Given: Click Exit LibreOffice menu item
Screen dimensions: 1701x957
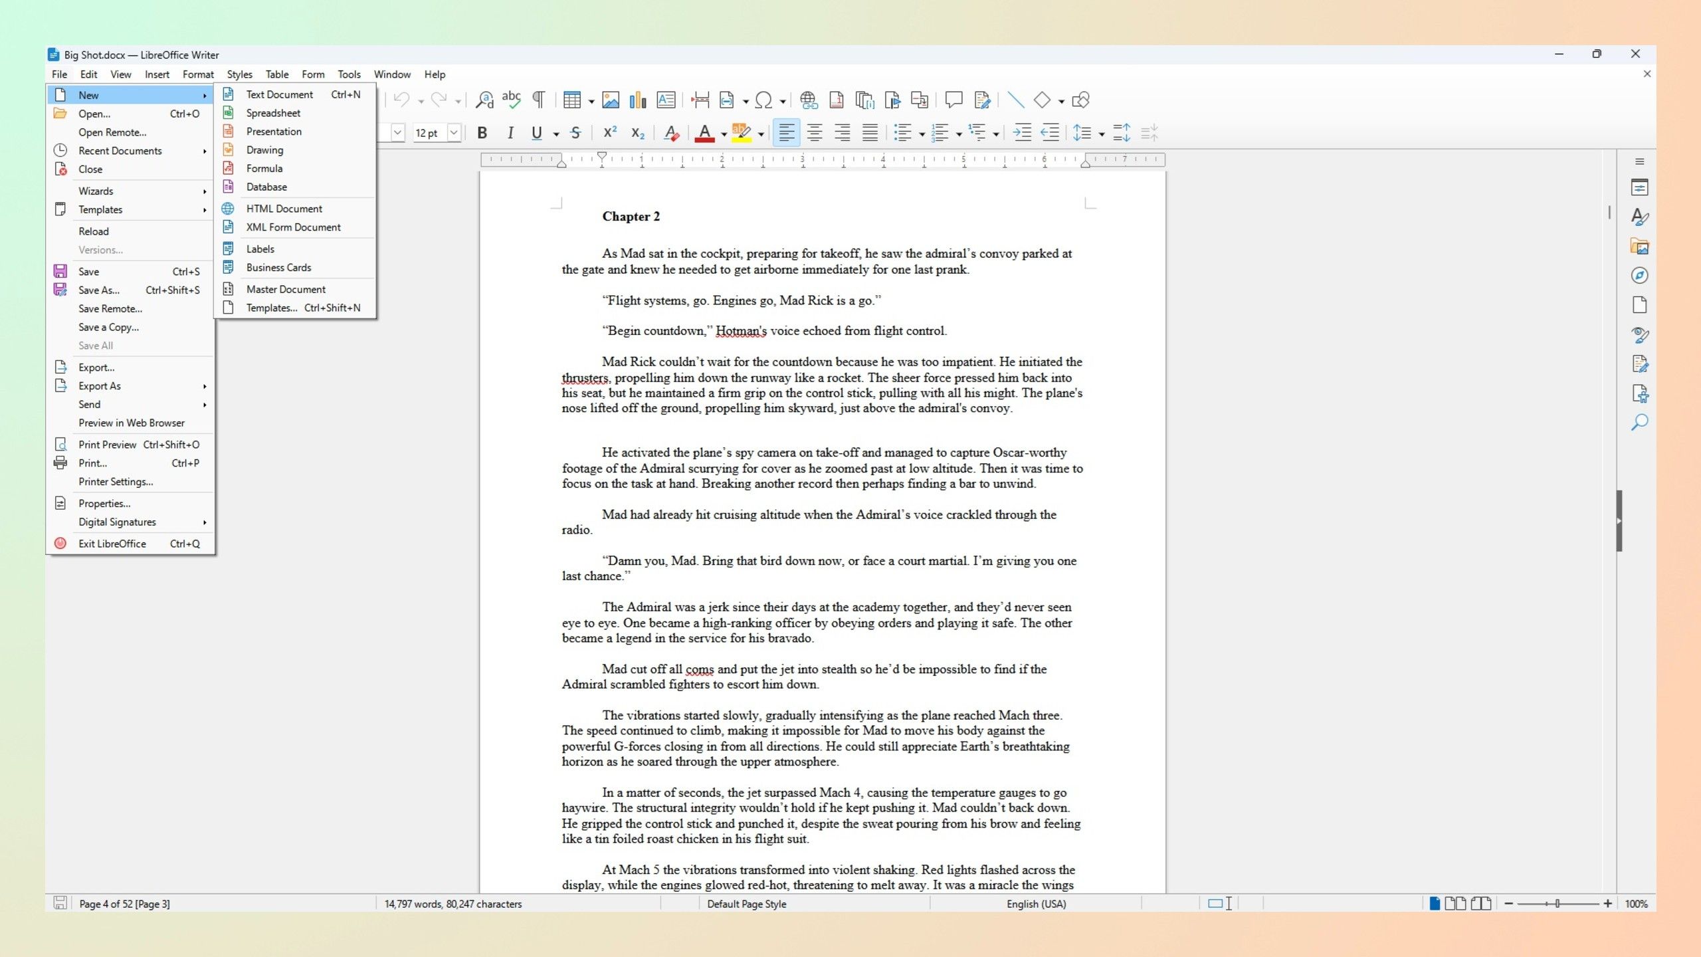Looking at the screenshot, I should pyautogui.click(x=112, y=544).
